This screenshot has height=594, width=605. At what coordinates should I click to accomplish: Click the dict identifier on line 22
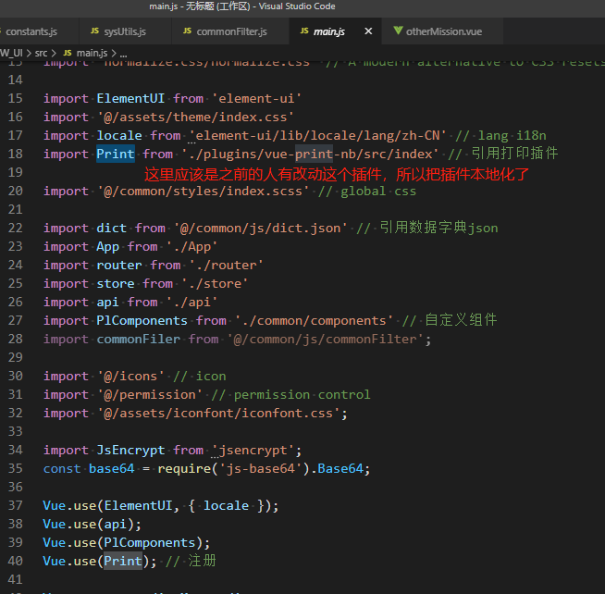pos(112,229)
